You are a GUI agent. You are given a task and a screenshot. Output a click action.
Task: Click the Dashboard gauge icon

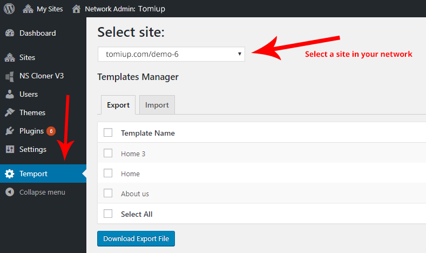click(10, 33)
